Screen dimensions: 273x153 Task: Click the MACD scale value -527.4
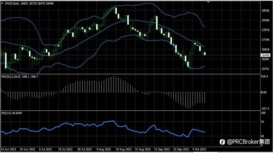tap(265, 109)
